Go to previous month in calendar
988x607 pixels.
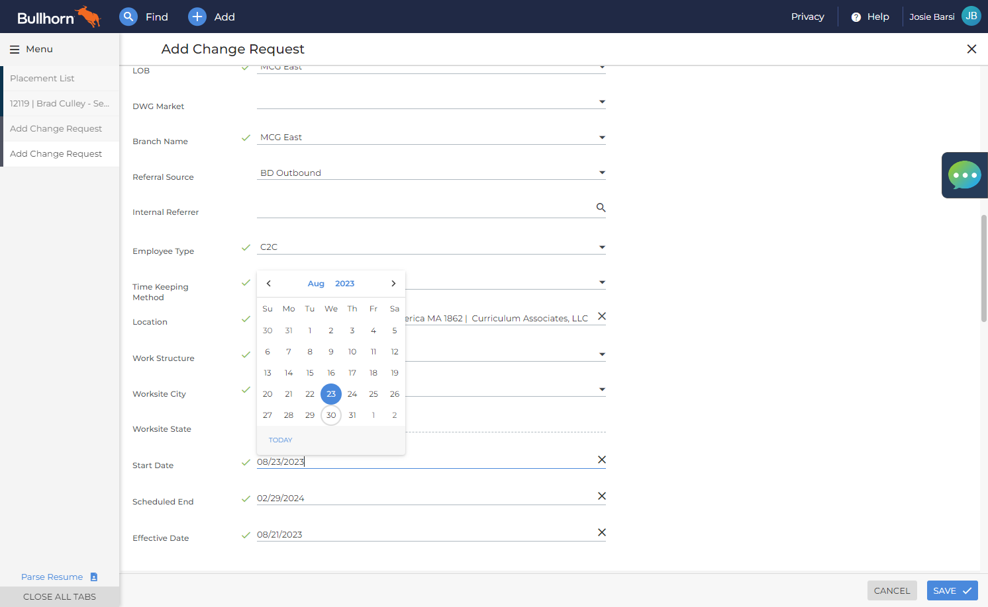click(269, 284)
